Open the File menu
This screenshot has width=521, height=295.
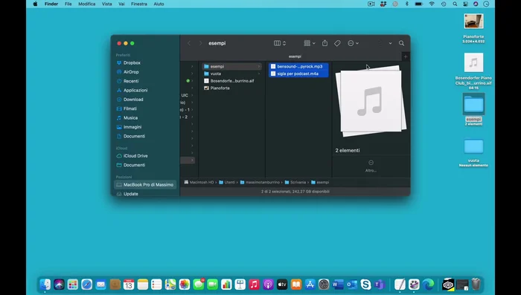click(x=68, y=4)
